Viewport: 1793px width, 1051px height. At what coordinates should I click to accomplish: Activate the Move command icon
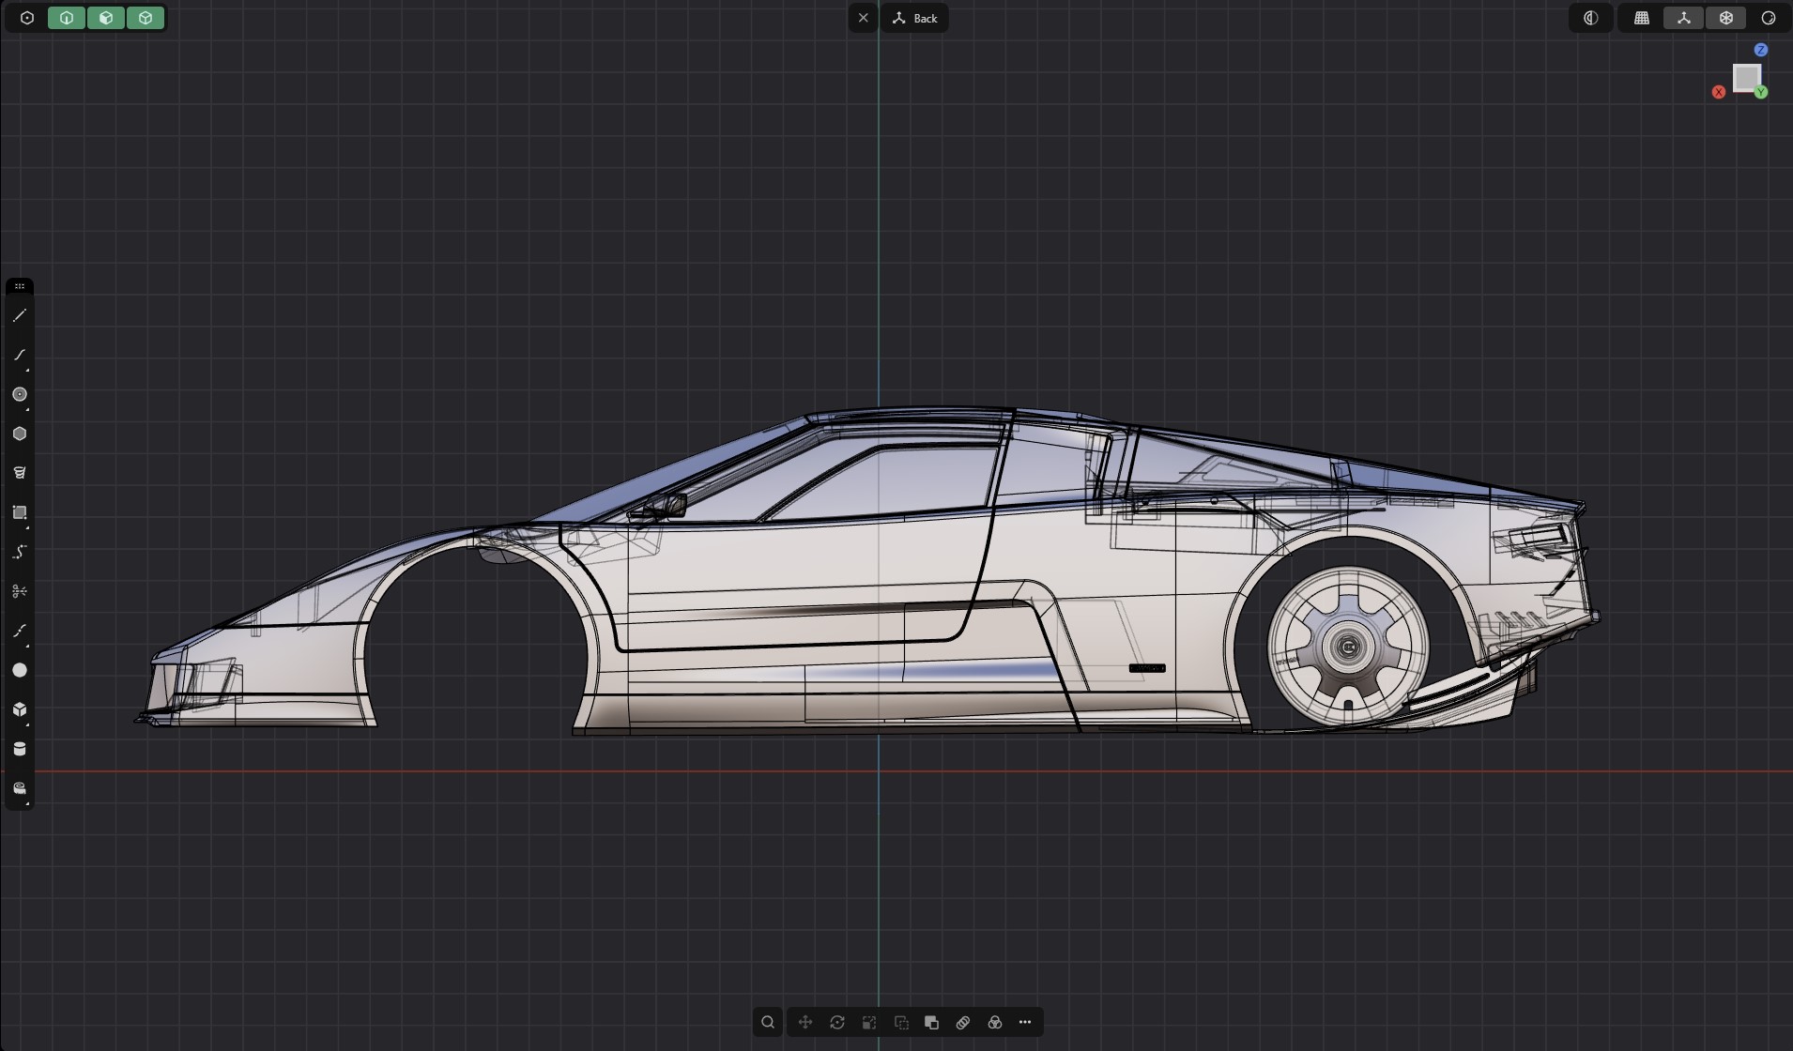tap(805, 1023)
